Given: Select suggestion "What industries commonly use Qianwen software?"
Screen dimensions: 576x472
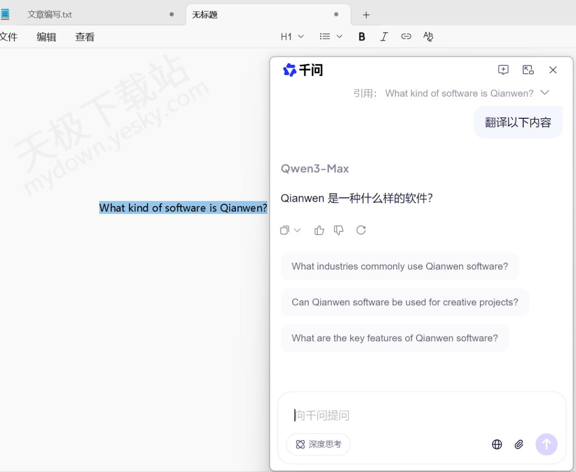Looking at the screenshot, I should 399,266.
